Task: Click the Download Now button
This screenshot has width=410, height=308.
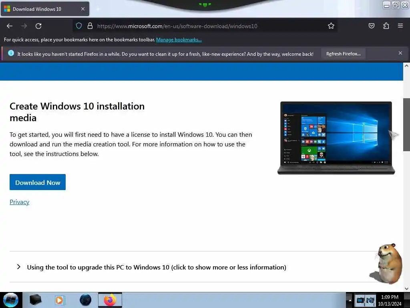Action: tap(38, 182)
